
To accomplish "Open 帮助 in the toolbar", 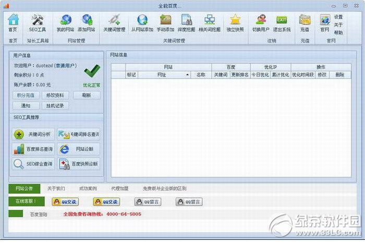I will pyautogui.click(x=338, y=32).
